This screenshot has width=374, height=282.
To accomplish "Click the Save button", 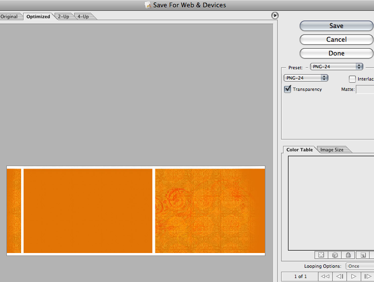I will (336, 26).
